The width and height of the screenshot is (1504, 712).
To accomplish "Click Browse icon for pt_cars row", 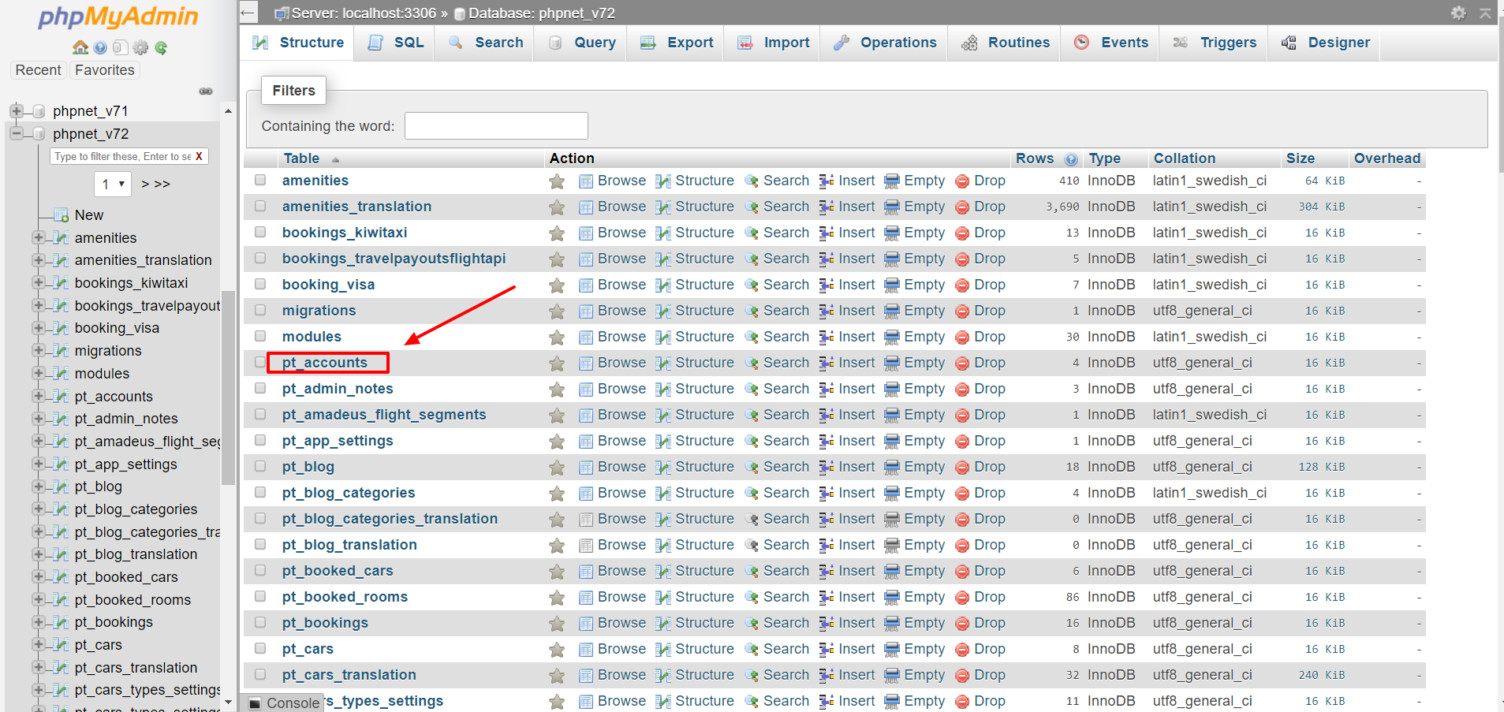I will point(586,650).
